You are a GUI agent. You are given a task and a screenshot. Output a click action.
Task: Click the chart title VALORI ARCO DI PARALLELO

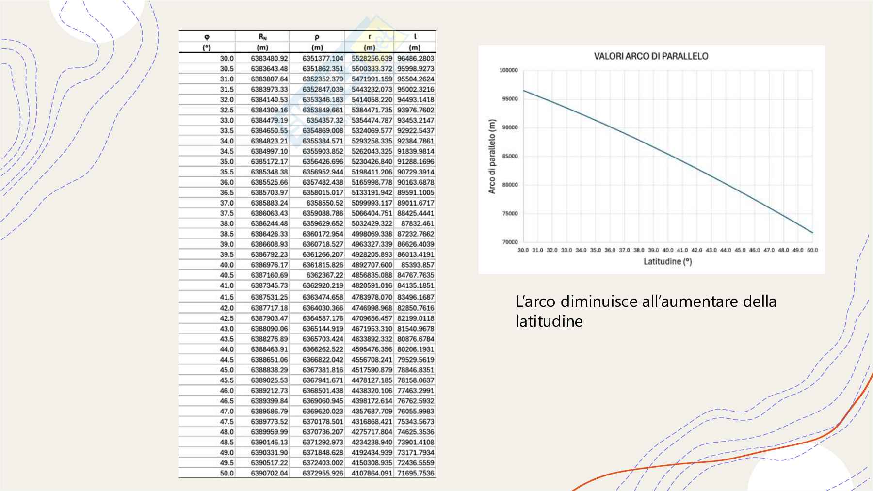click(651, 56)
